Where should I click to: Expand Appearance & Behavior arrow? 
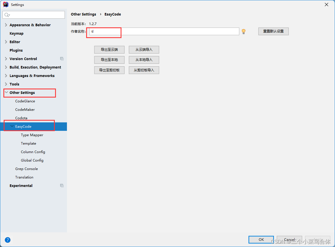tap(6, 25)
